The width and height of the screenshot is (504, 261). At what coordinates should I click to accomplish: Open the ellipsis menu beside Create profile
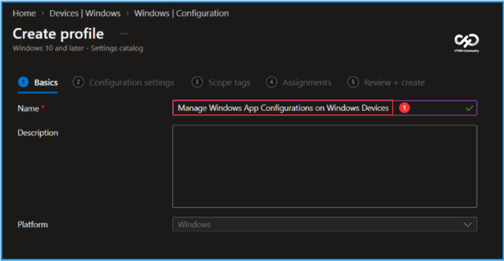(x=124, y=34)
